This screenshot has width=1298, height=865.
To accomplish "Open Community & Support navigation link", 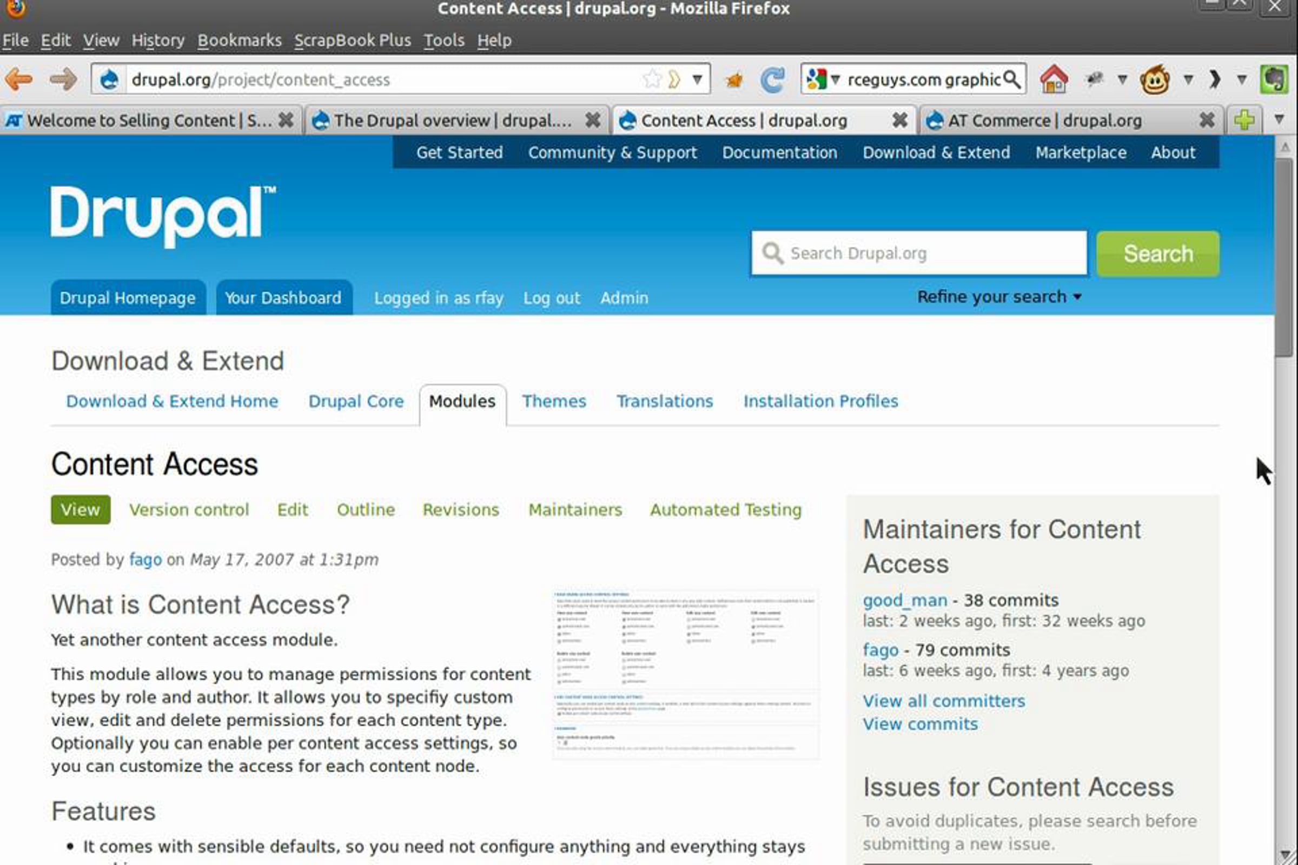I will [x=613, y=152].
